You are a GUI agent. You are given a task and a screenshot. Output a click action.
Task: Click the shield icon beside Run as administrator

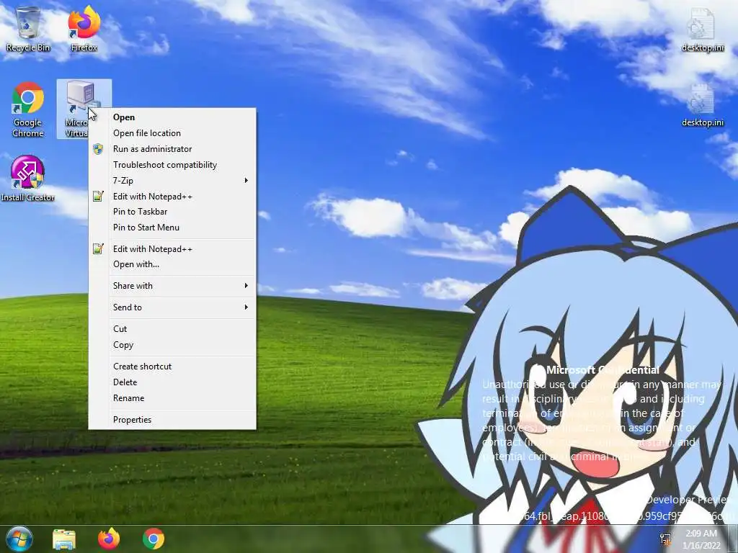(x=98, y=149)
